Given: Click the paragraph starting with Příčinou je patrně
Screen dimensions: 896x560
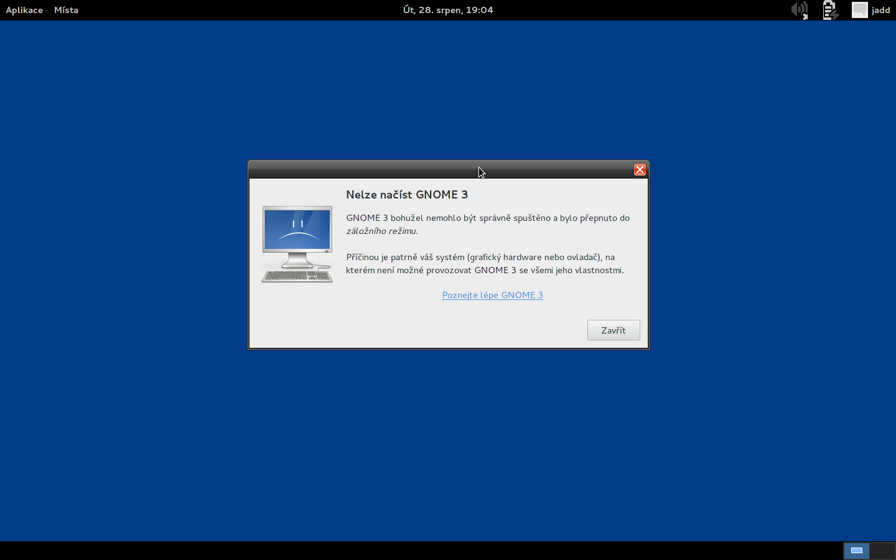Looking at the screenshot, I should coord(485,264).
